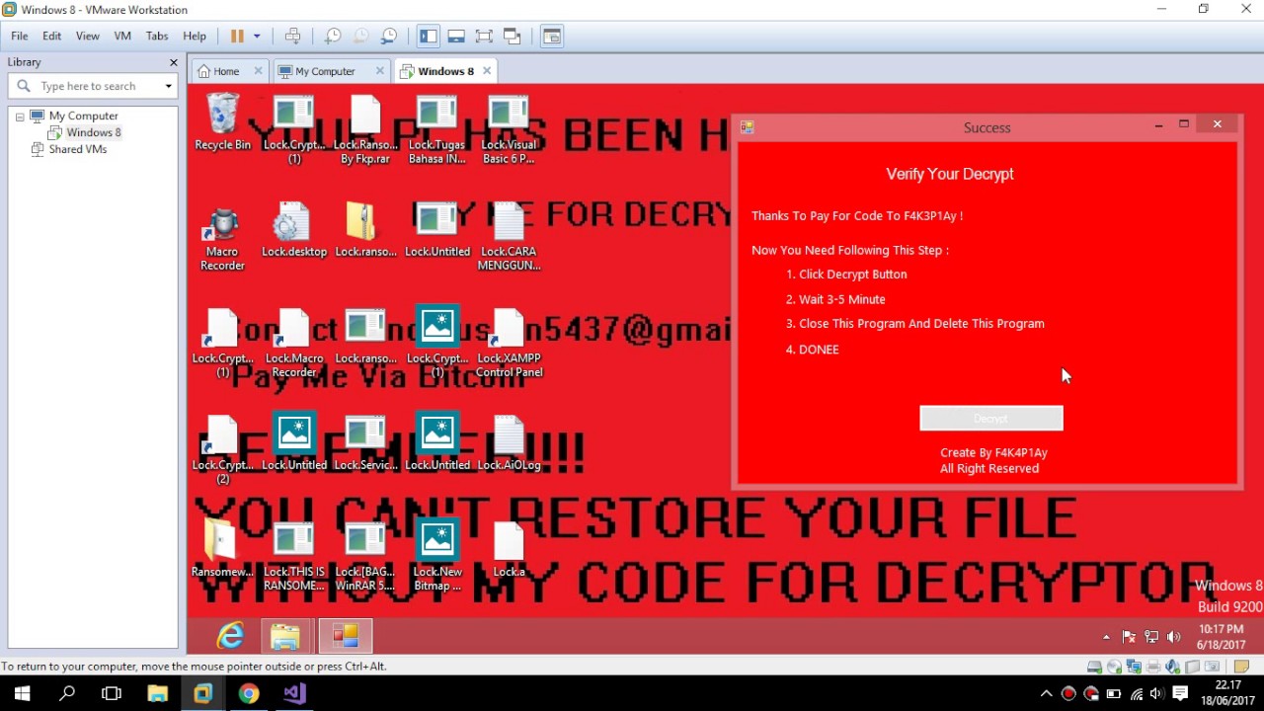Select Shared VMs in the library
The image size is (1264, 711).
tap(77, 149)
